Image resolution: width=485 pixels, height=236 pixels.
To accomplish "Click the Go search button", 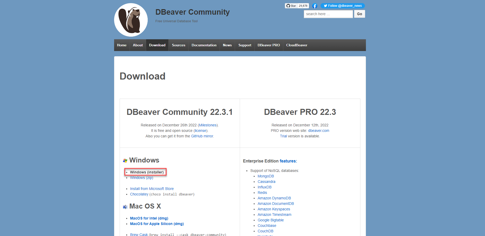I will click(x=359, y=14).
